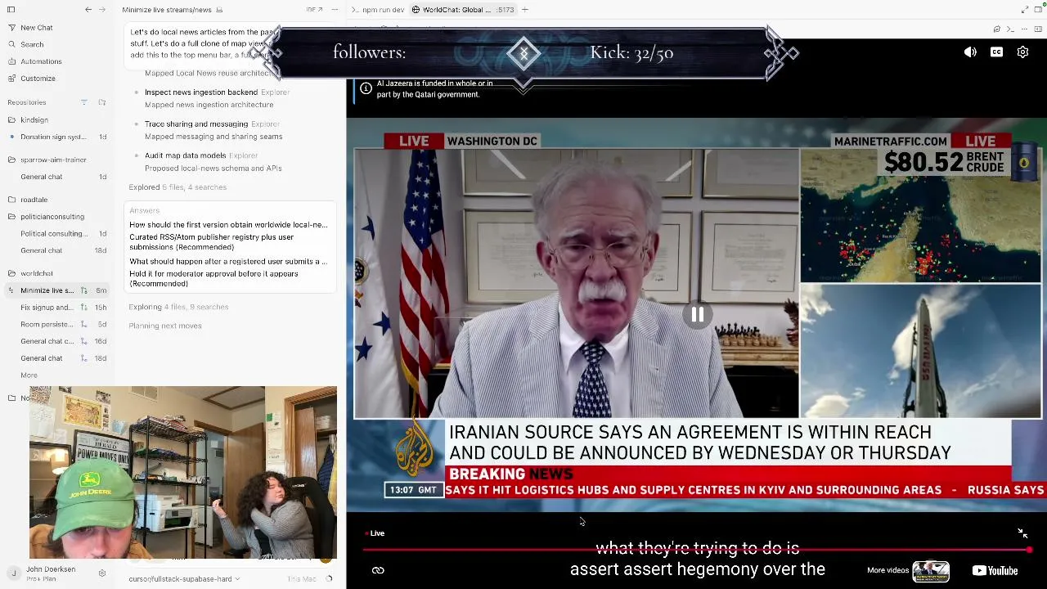The height and width of the screenshot is (589, 1047).
Task: Switch to the WorldChat: Global tab
Action: (462, 10)
